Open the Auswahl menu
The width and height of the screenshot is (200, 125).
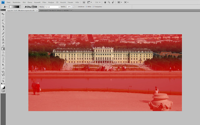[37, 2]
